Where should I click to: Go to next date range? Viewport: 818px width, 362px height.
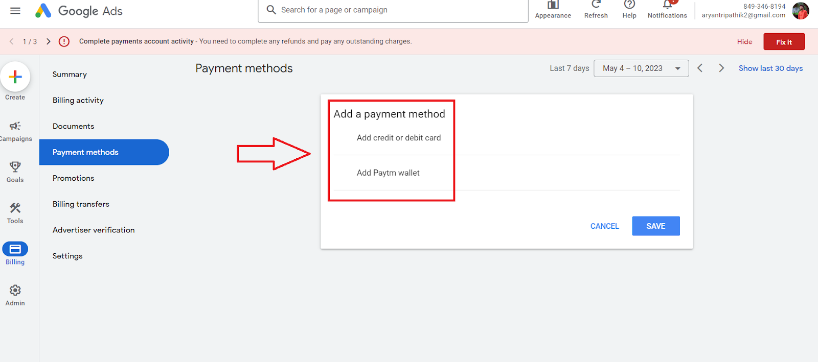pos(721,68)
